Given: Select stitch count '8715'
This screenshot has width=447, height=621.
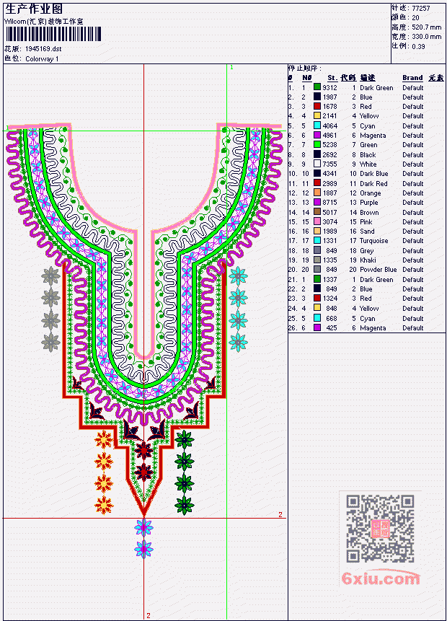Looking at the screenshot, I should tap(329, 203).
